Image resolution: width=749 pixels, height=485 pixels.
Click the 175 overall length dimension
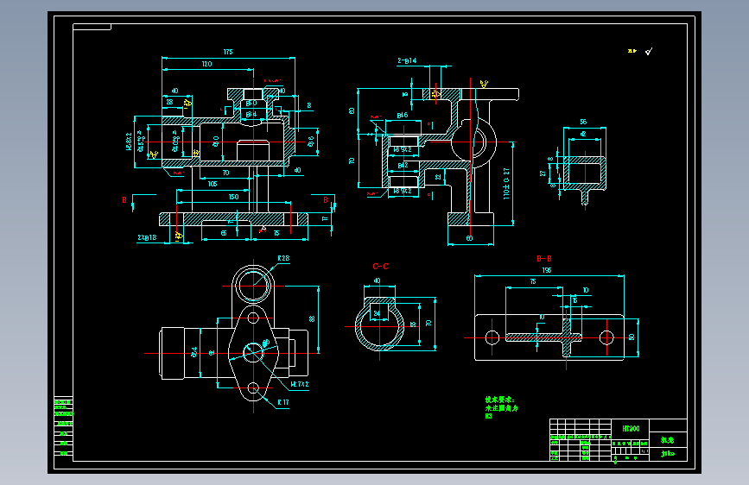tap(228, 52)
